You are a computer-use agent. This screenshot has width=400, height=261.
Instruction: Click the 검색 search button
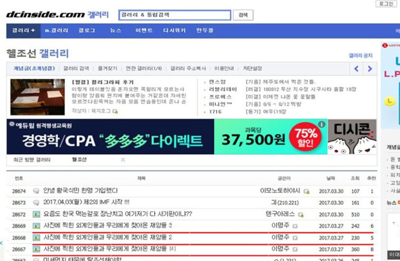(x=243, y=15)
